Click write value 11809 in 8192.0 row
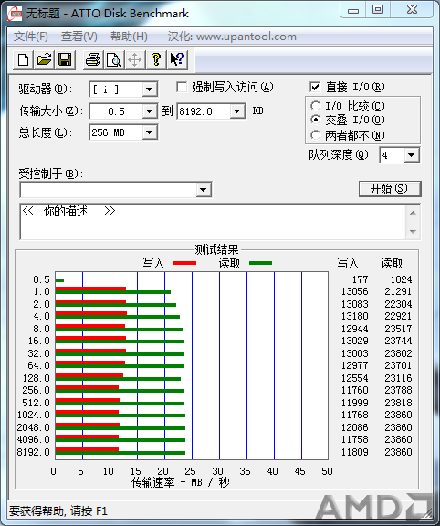The height and width of the screenshot is (526, 440). (354, 452)
